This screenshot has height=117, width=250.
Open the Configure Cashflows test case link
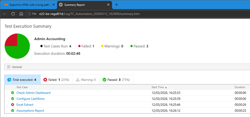pos(30,99)
